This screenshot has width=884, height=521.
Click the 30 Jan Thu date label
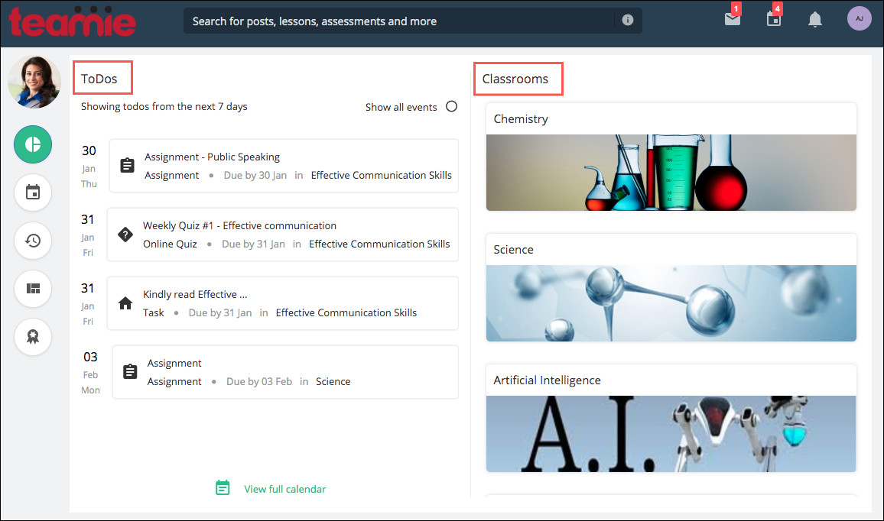pos(89,167)
